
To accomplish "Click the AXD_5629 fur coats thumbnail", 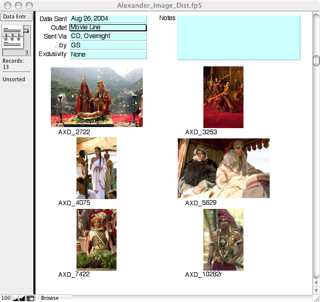I will (223, 168).
